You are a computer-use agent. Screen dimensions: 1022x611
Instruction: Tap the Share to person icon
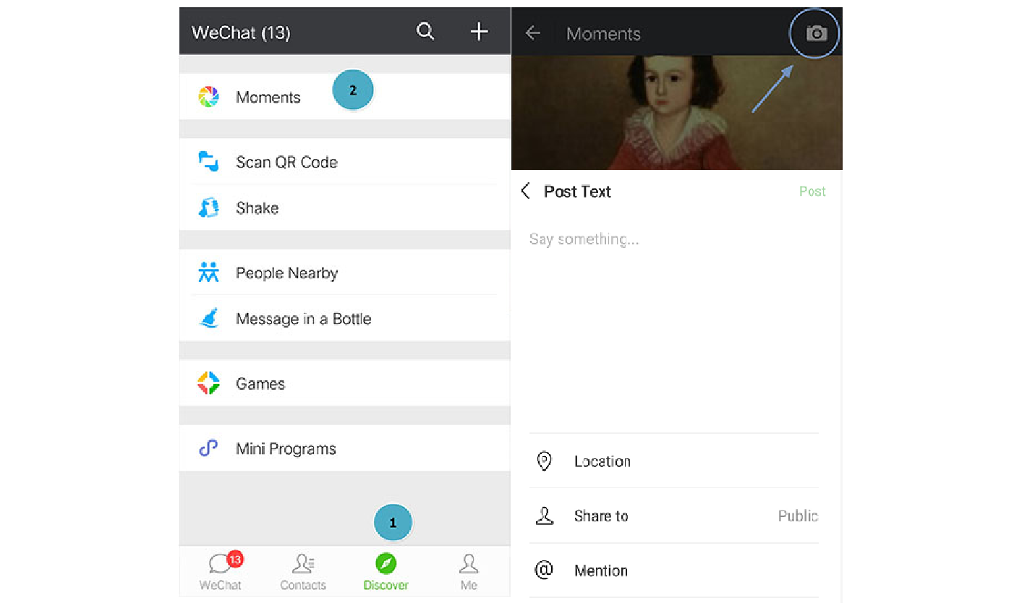click(544, 516)
